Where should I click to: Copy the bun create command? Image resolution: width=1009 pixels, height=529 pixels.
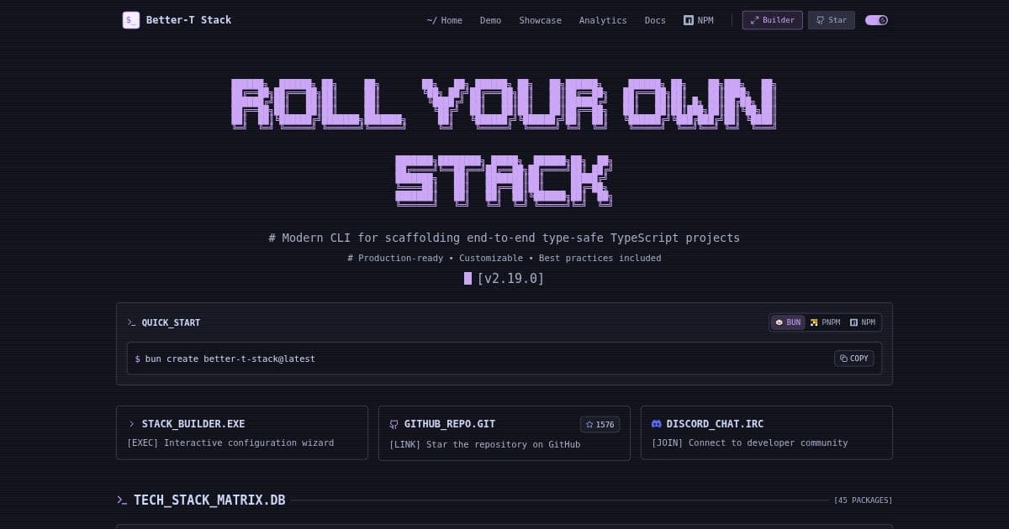(x=853, y=359)
